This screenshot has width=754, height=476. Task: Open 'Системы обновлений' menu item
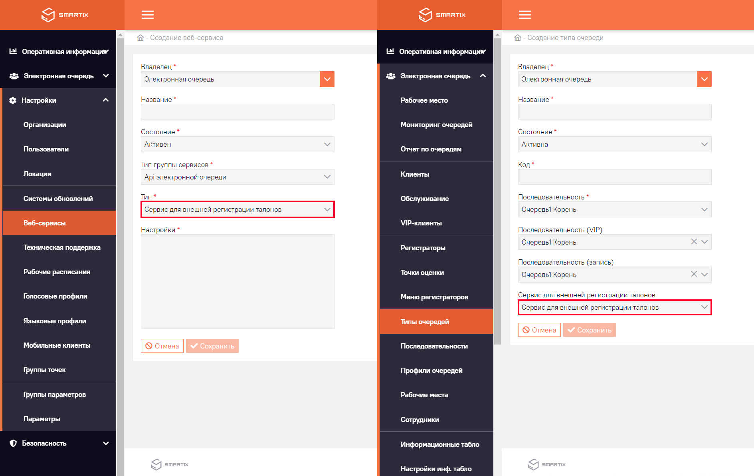pyautogui.click(x=59, y=198)
